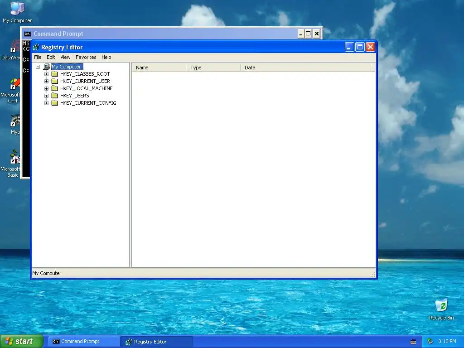Expand HKEY_CURRENT_USER key
This screenshot has height=348, width=464.
47,81
